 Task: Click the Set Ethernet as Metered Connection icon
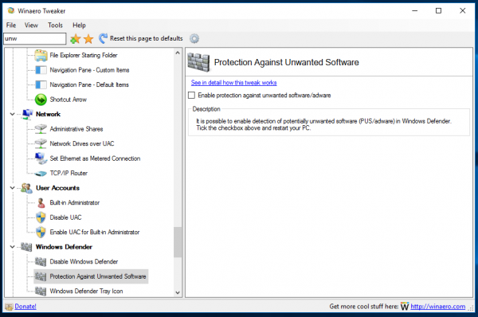pyautogui.click(x=41, y=158)
